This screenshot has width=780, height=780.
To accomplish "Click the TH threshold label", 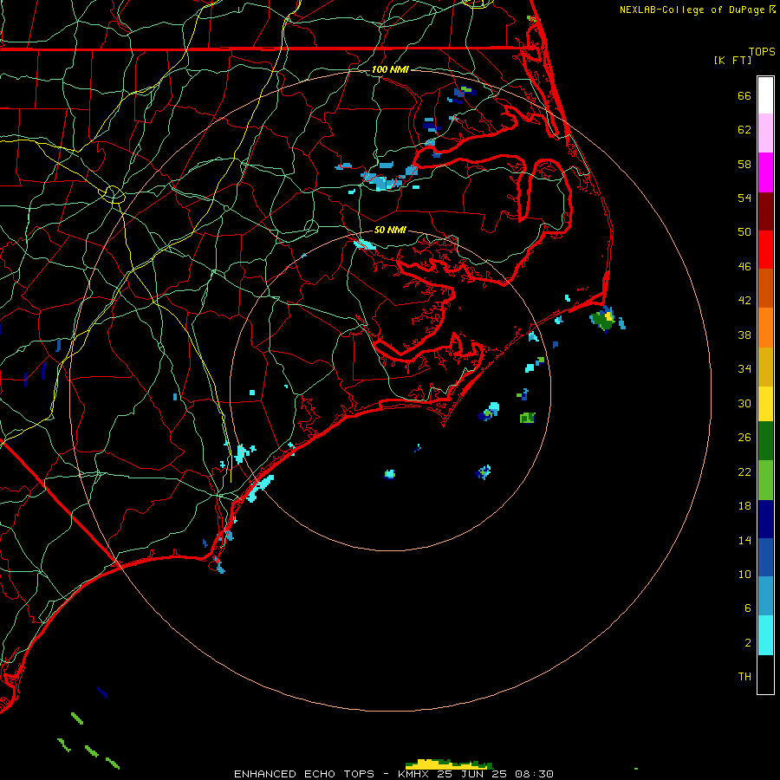I will pyautogui.click(x=744, y=677).
